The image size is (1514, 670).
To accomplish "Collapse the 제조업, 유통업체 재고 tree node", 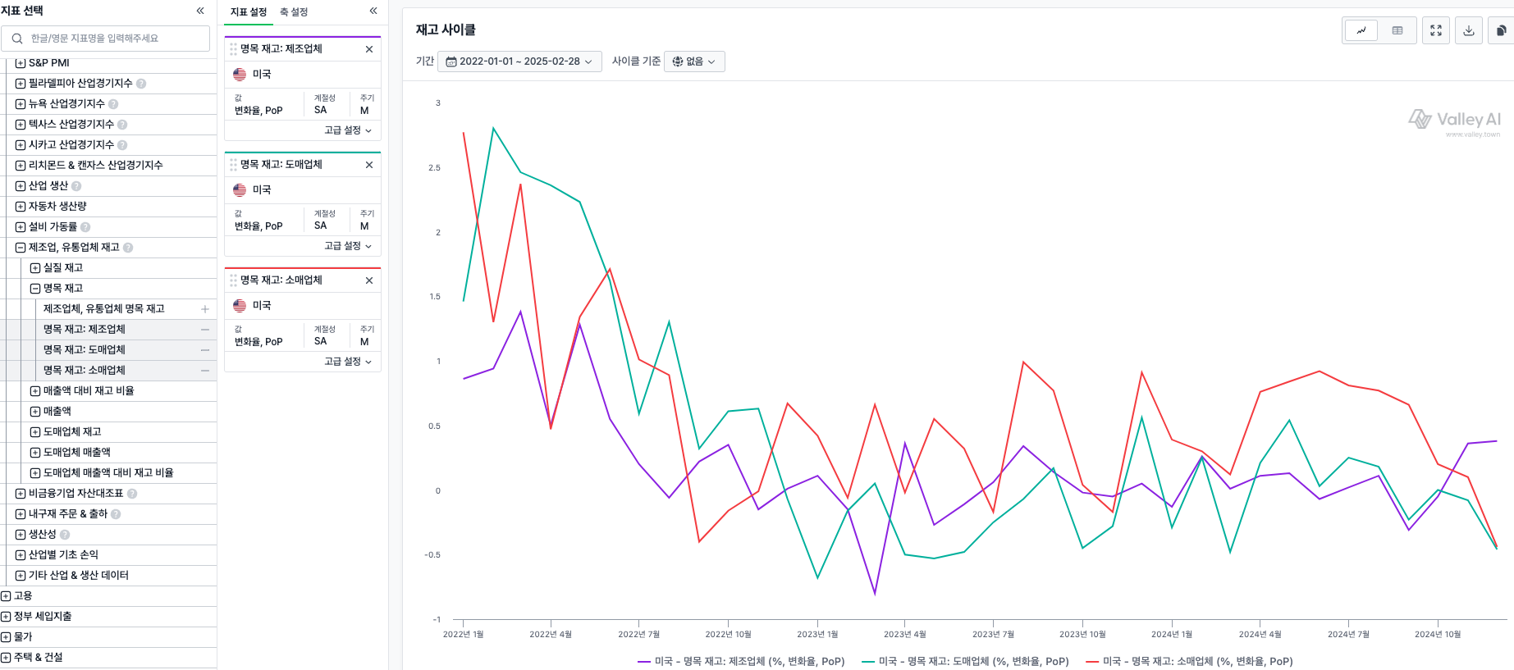I will (21, 248).
